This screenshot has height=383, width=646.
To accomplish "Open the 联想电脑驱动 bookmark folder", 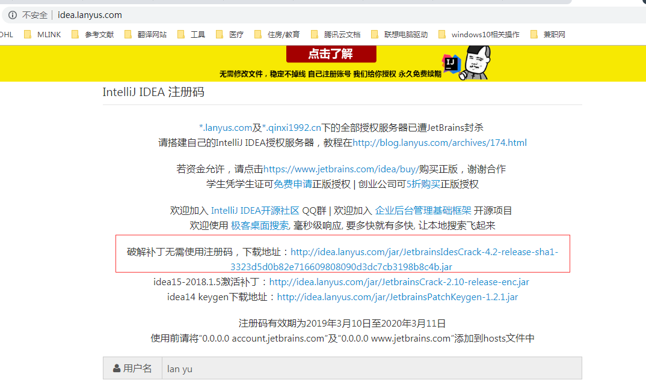I will click(399, 35).
